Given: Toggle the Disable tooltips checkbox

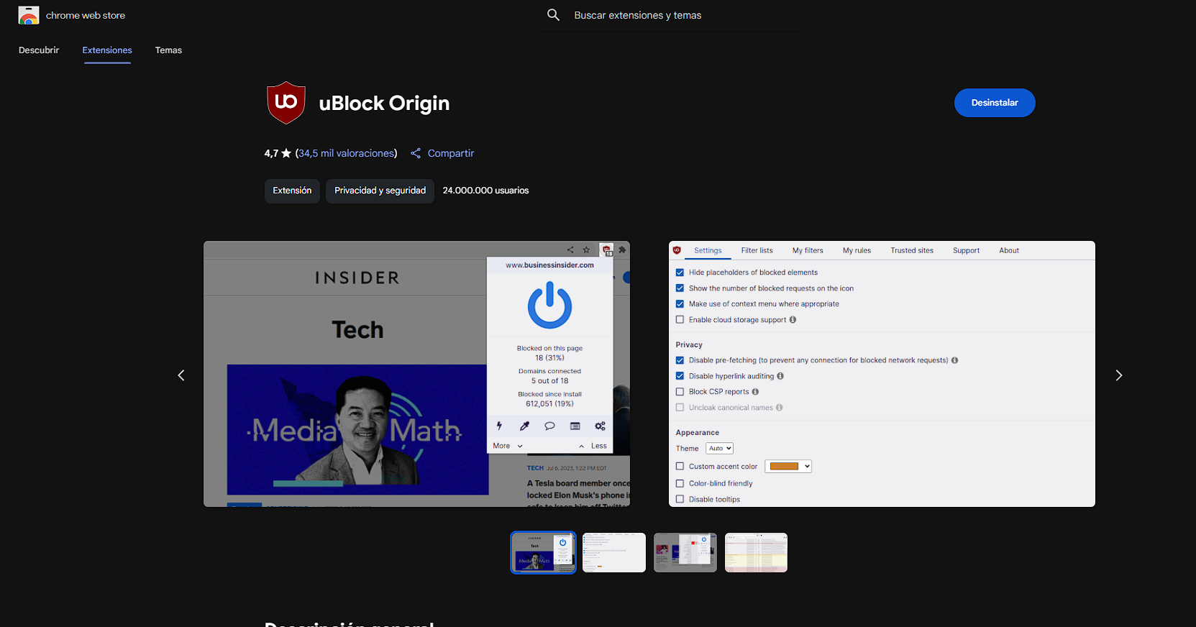Looking at the screenshot, I should coord(680,500).
